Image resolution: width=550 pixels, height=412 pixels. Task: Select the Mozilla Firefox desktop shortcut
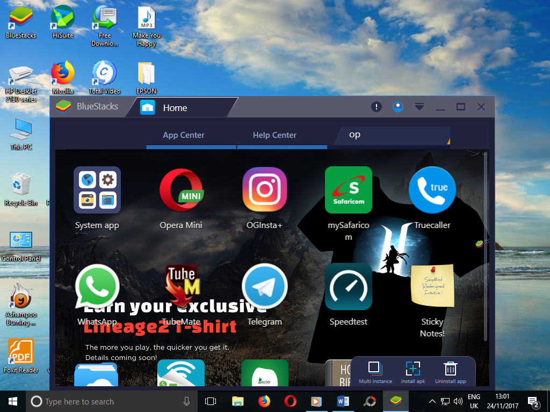[x=63, y=78]
